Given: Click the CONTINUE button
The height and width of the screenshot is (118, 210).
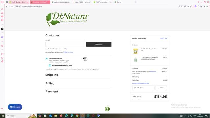Looking at the screenshot, I should coord(98,44).
